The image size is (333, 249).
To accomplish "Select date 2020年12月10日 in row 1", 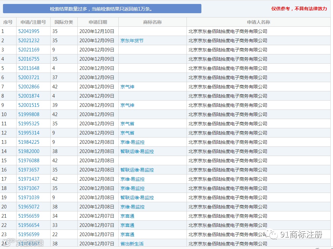I will click(97, 31).
